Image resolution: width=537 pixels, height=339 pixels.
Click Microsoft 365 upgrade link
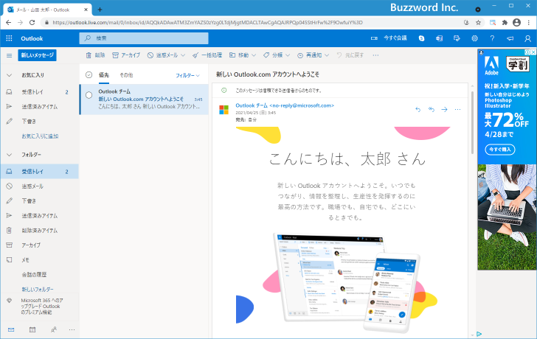tap(41, 306)
